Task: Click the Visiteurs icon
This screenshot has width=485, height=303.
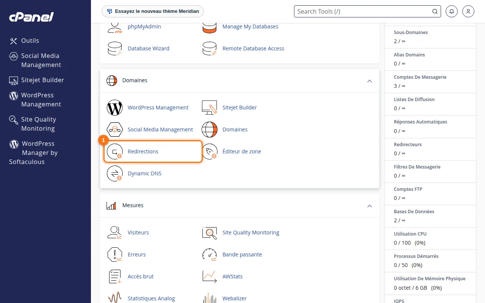Action: click(114, 233)
